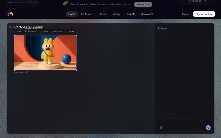221x138 pixels.
Task: Attach a file using the paperclip icon
Action: coord(161,128)
